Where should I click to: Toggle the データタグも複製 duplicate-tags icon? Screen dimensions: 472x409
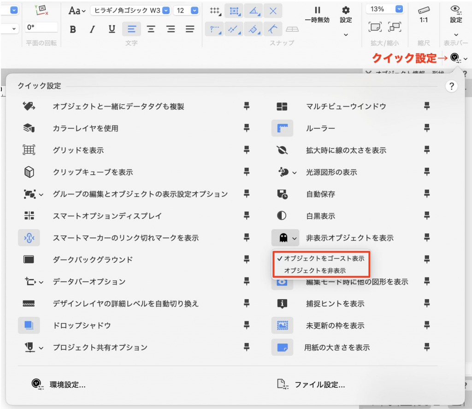tap(29, 107)
